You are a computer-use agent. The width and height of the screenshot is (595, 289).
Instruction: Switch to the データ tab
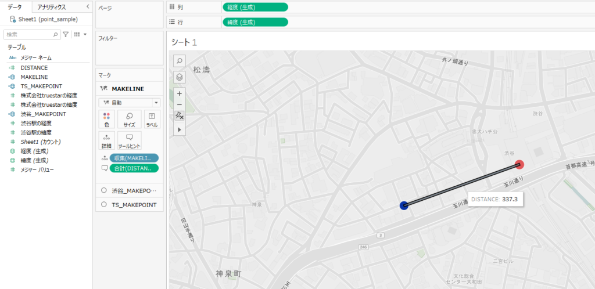click(x=15, y=7)
